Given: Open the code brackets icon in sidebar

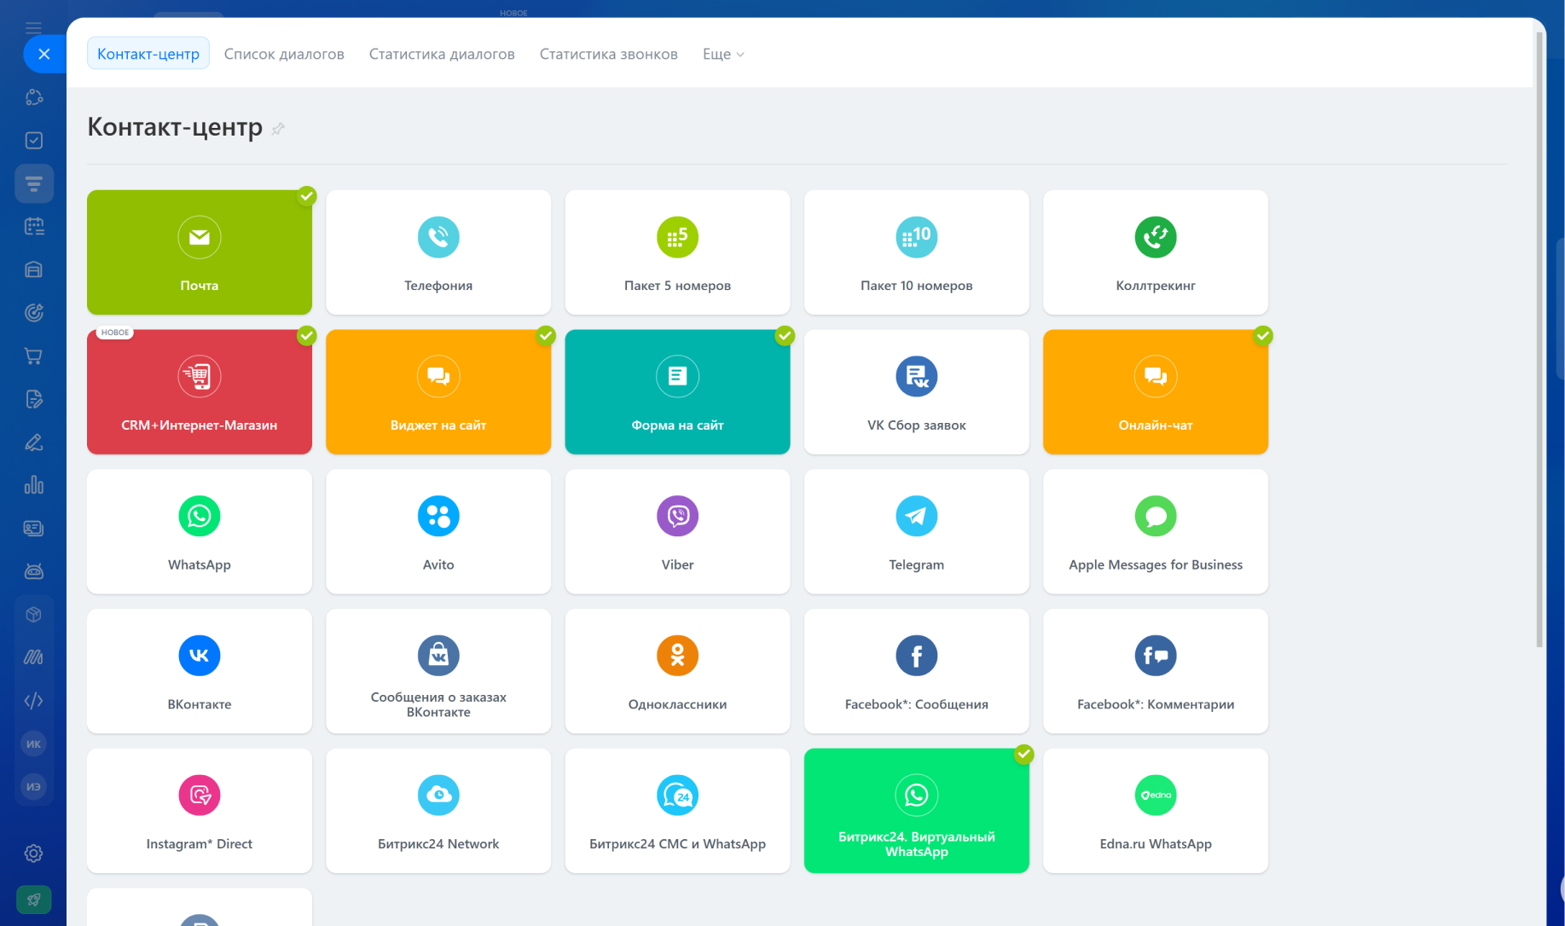Looking at the screenshot, I should tap(34, 701).
